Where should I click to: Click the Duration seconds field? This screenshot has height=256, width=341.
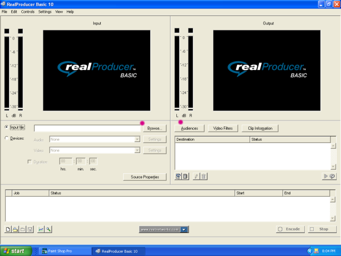pos(93,161)
